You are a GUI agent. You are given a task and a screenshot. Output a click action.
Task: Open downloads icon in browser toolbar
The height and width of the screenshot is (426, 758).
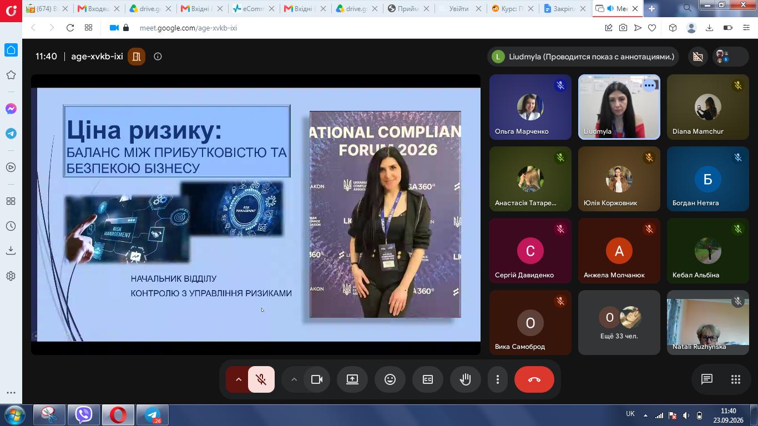(709, 28)
